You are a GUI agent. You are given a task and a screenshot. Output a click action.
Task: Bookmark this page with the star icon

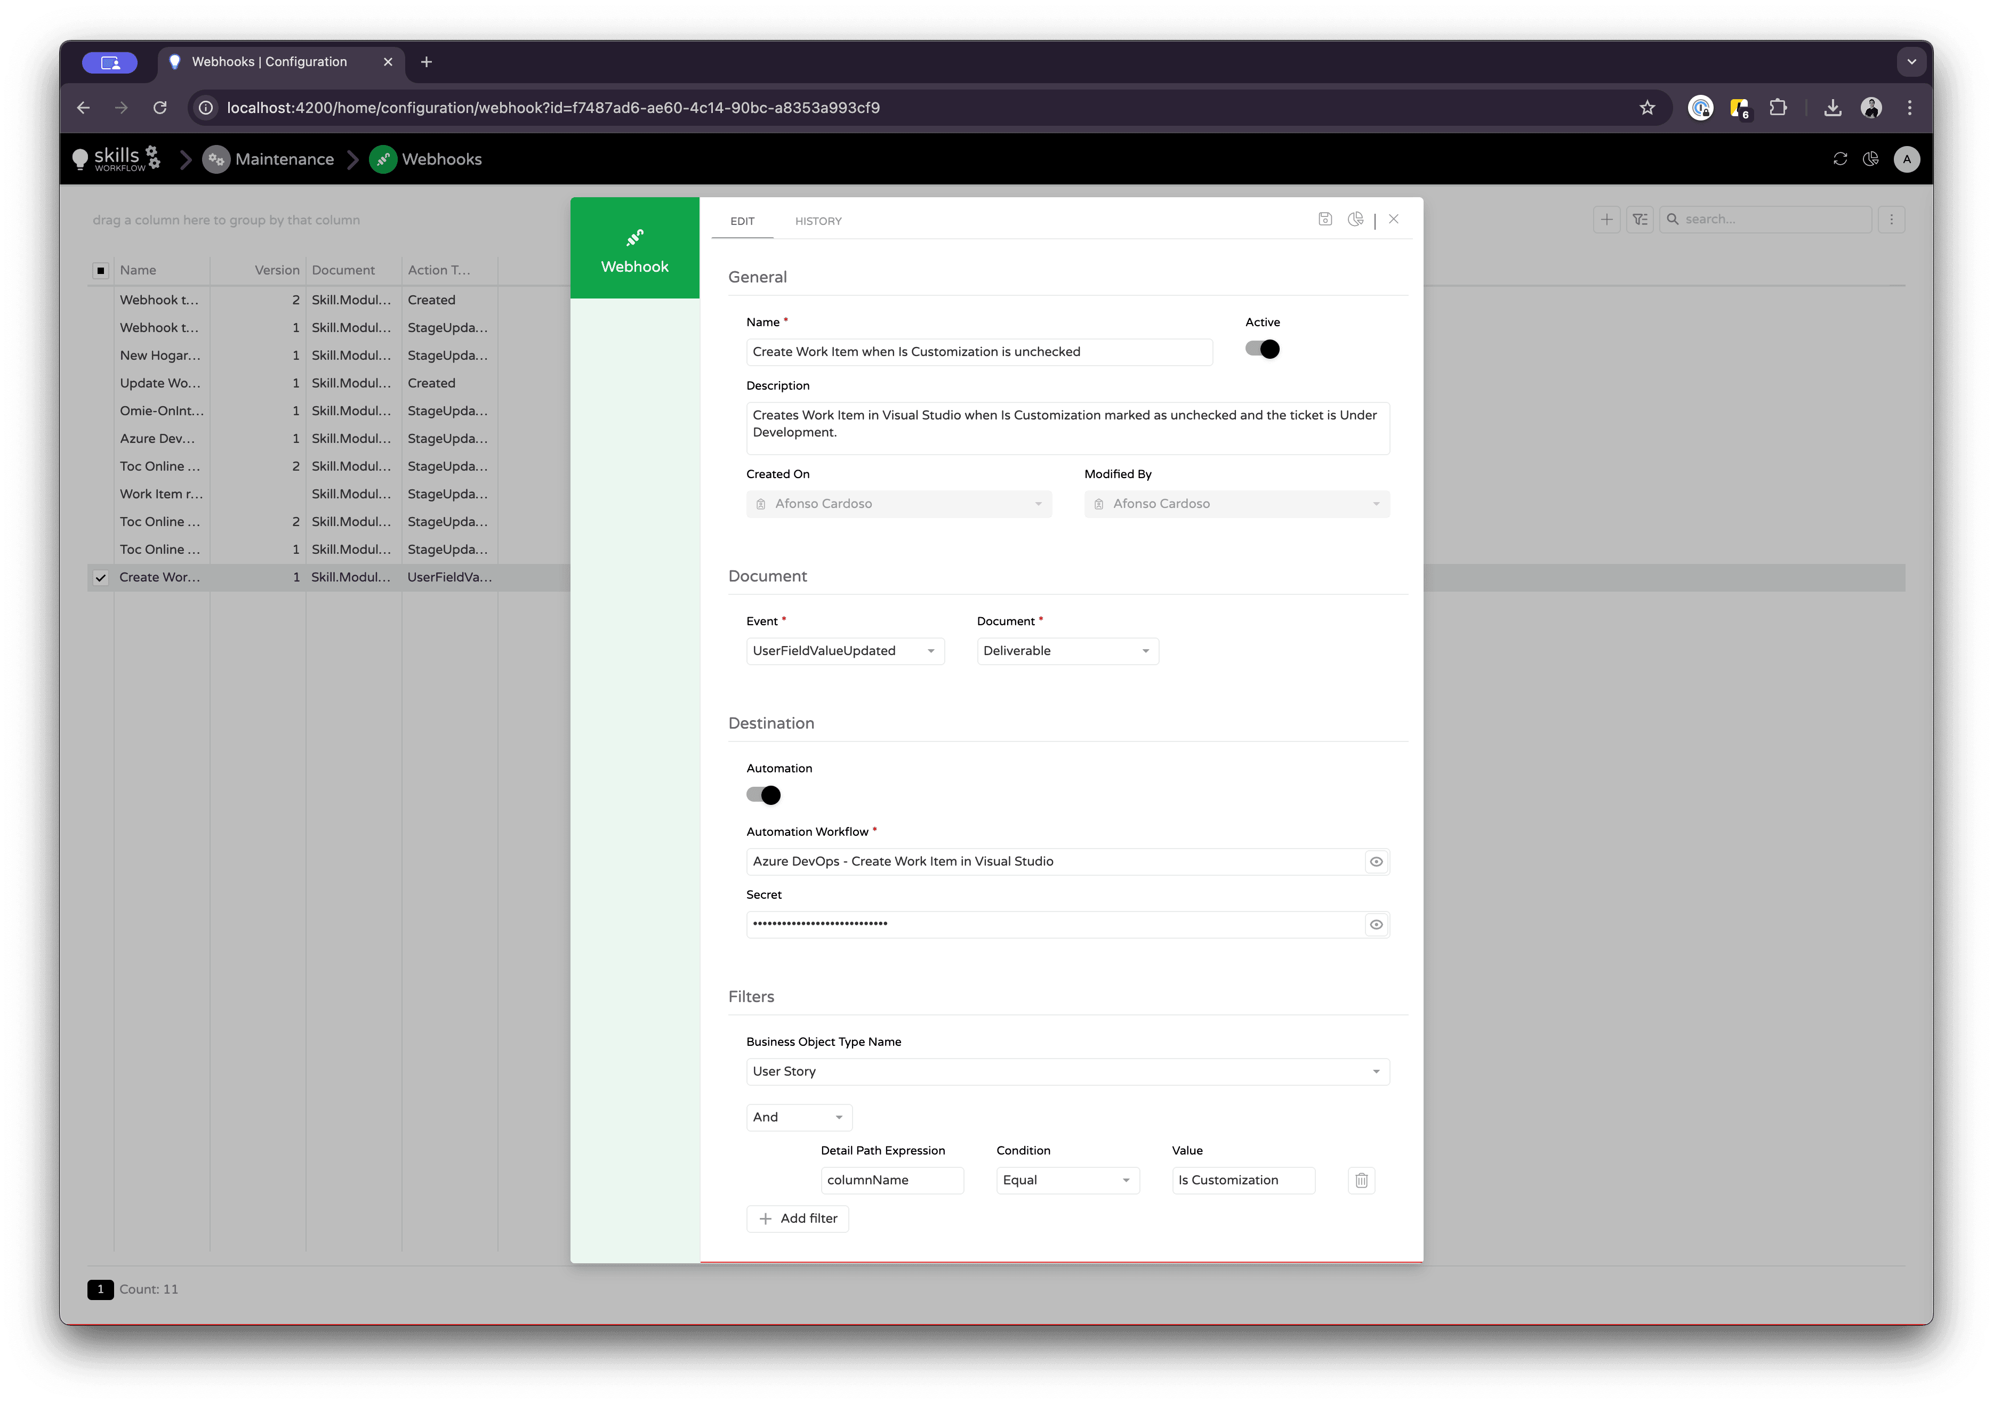pos(1646,108)
